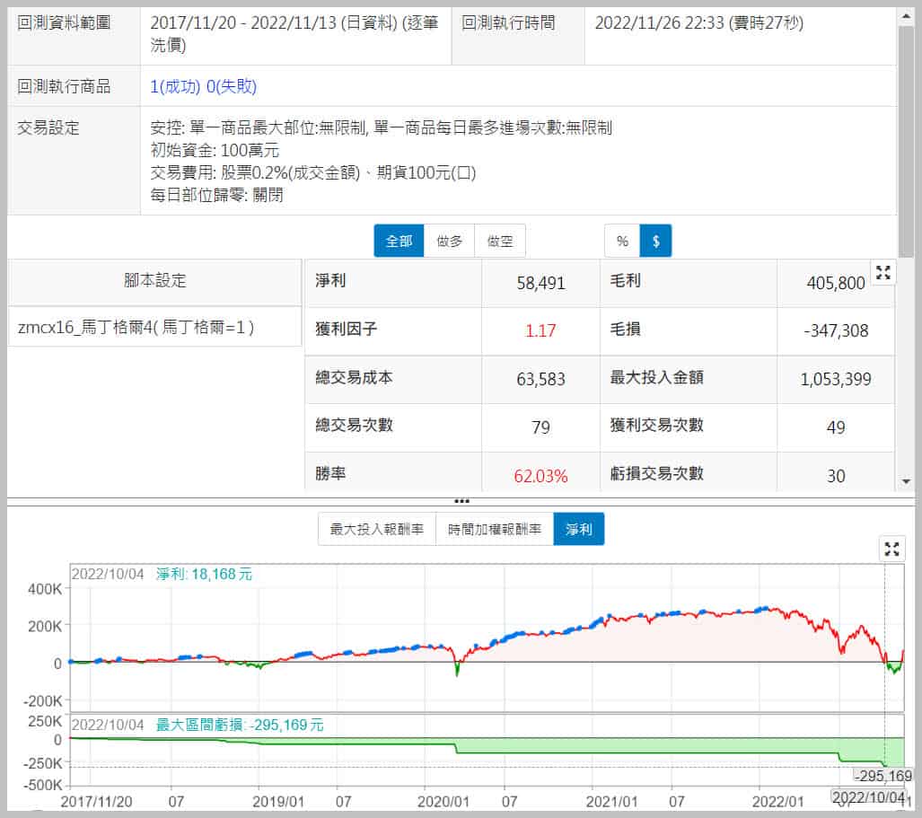This screenshot has width=922, height=818.
Task: Switch to 時間加權報酬率 chart tab
Action: coord(495,530)
